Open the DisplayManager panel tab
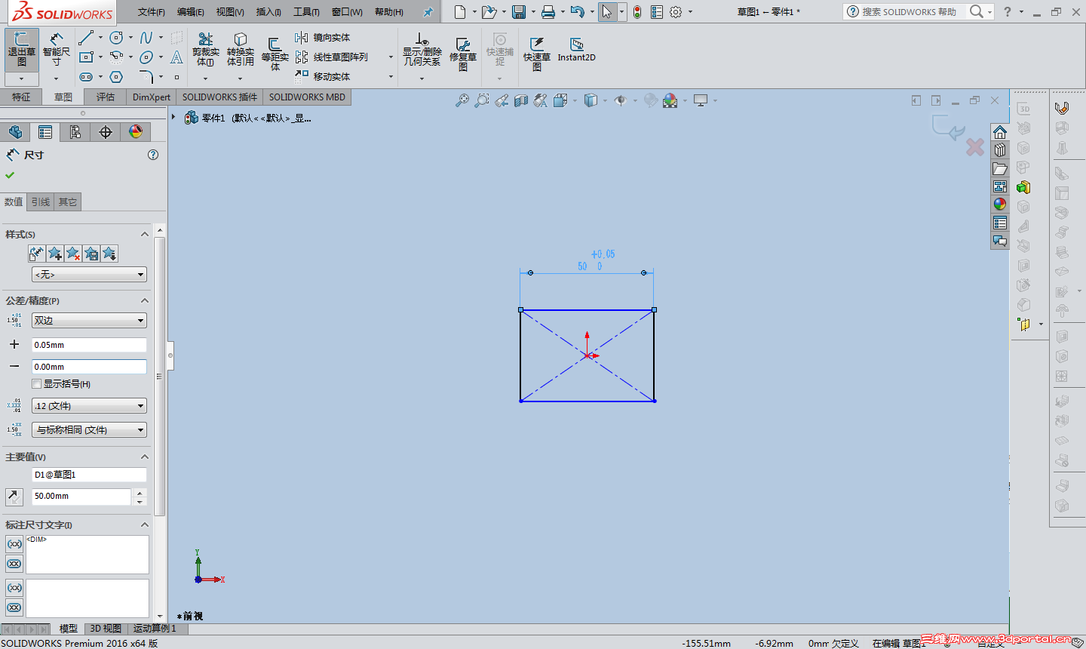 pyautogui.click(x=136, y=132)
